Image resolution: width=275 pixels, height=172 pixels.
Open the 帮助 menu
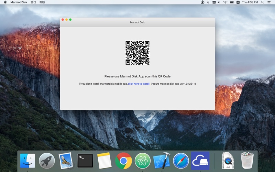42,2
